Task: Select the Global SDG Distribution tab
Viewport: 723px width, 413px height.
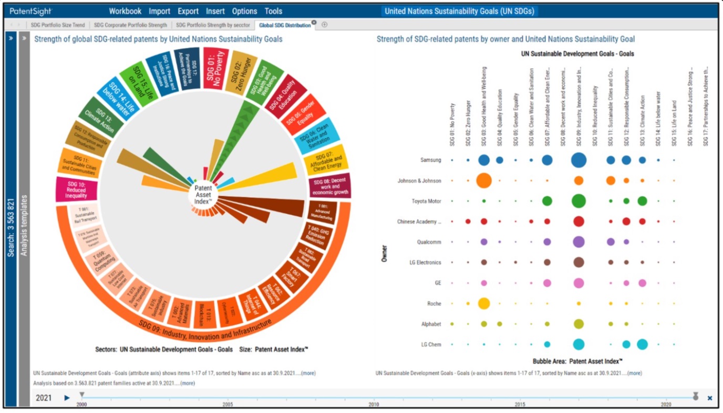Action: pos(284,25)
